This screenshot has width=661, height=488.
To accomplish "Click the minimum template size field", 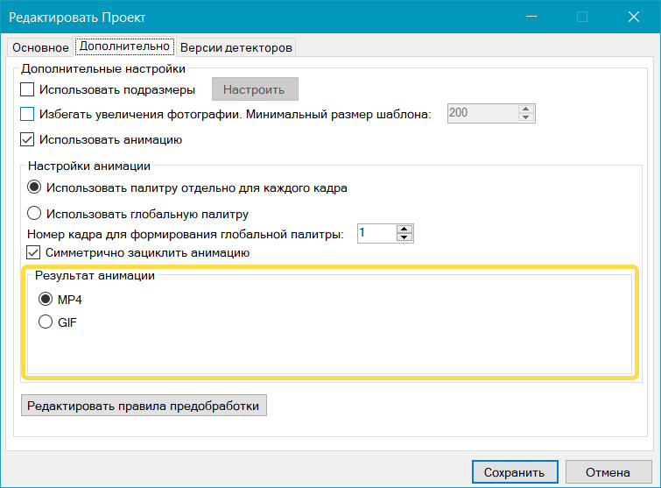I will click(x=482, y=113).
